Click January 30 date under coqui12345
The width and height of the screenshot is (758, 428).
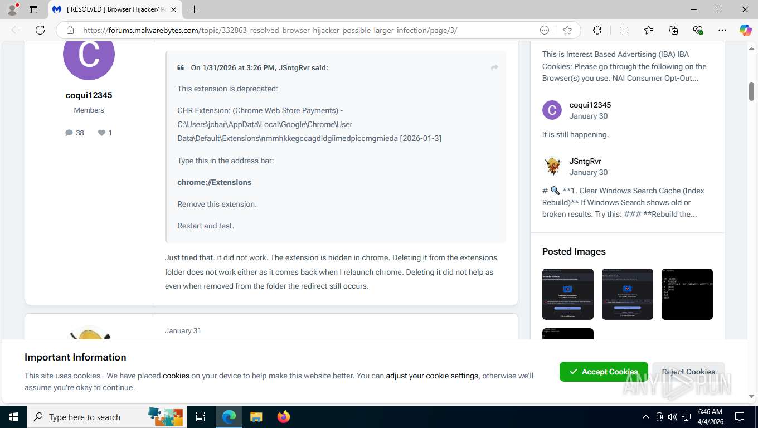589,116
